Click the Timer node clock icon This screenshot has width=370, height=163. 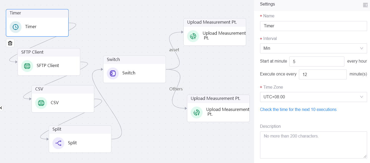point(16,27)
